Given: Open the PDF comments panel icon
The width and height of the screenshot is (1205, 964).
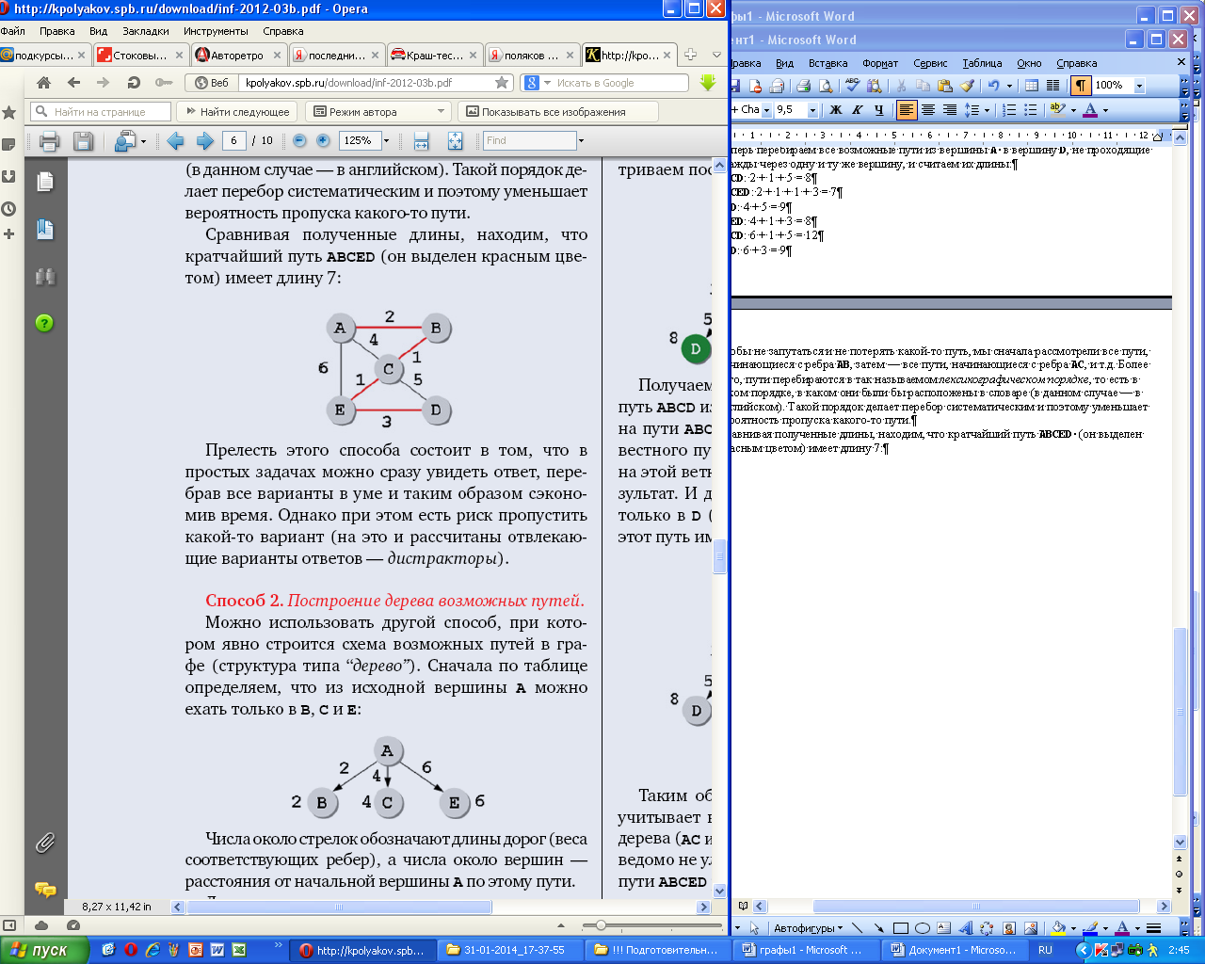Looking at the screenshot, I should [x=44, y=889].
